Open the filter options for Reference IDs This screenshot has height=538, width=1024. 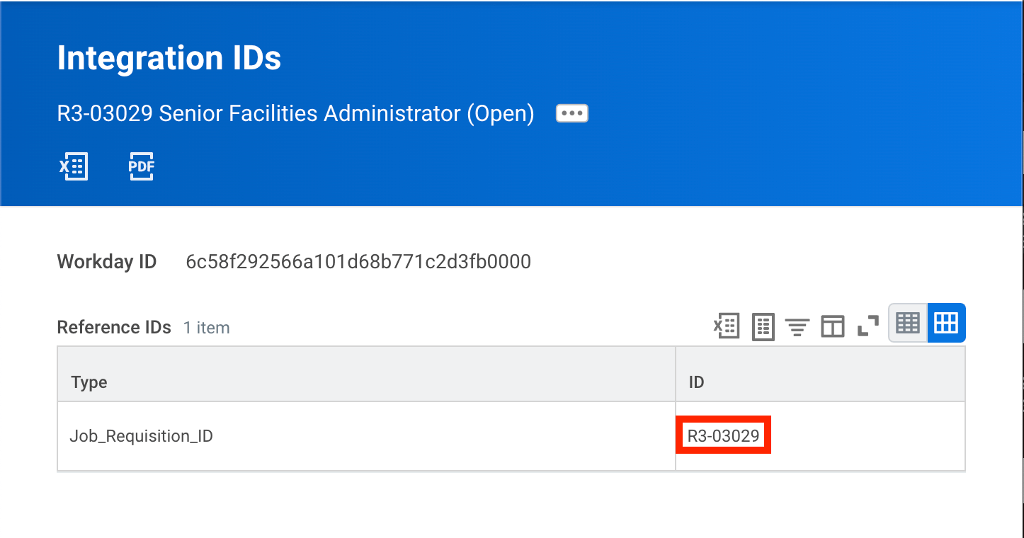(x=797, y=326)
